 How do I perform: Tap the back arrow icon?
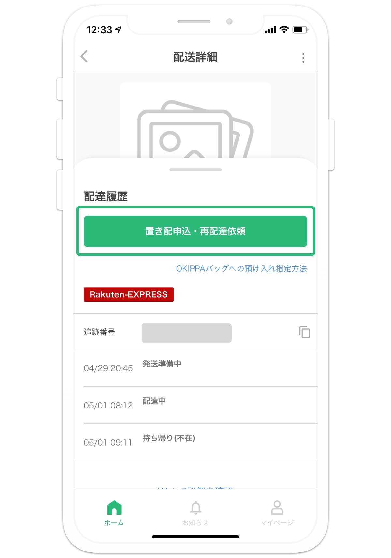point(84,56)
